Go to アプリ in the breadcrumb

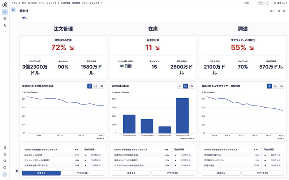(x=14, y=3)
